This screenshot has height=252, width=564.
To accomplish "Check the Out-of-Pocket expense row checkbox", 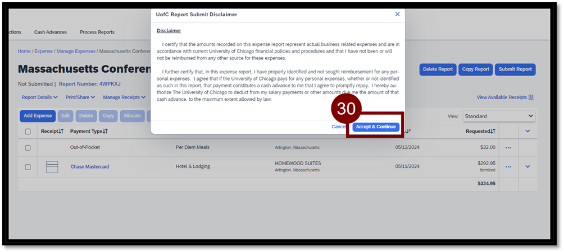I will click(28, 148).
